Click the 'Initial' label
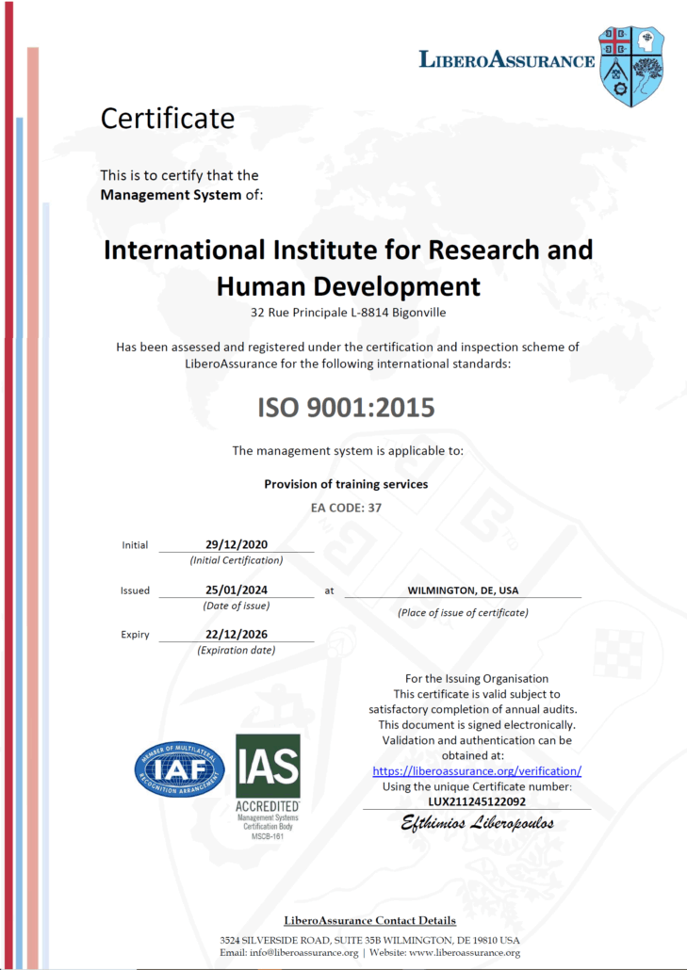This screenshot has height=970, width=687. 135,545
